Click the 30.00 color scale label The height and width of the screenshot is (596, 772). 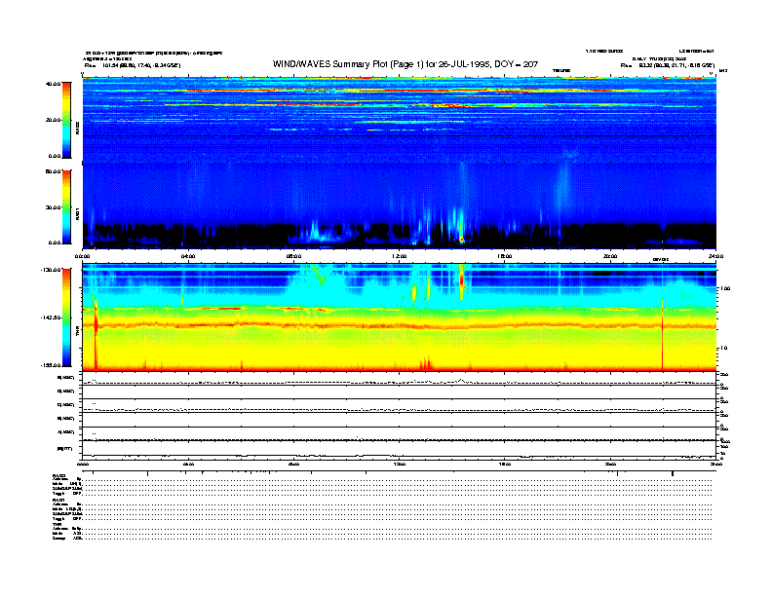53,207
